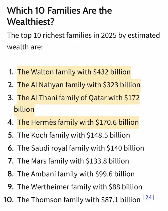Click the Saudi royal family line
The image size is (168, 211).
coord(81,148)
